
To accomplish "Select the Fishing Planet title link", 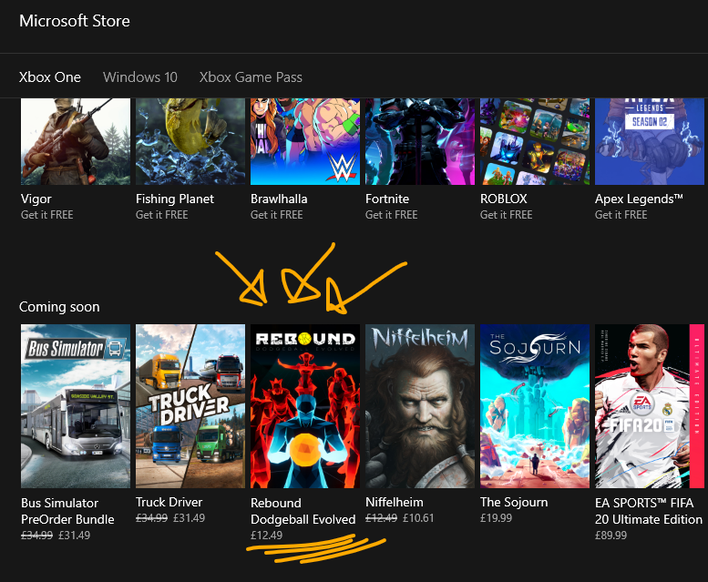I will pyautogui.click(x=175, y=199).
